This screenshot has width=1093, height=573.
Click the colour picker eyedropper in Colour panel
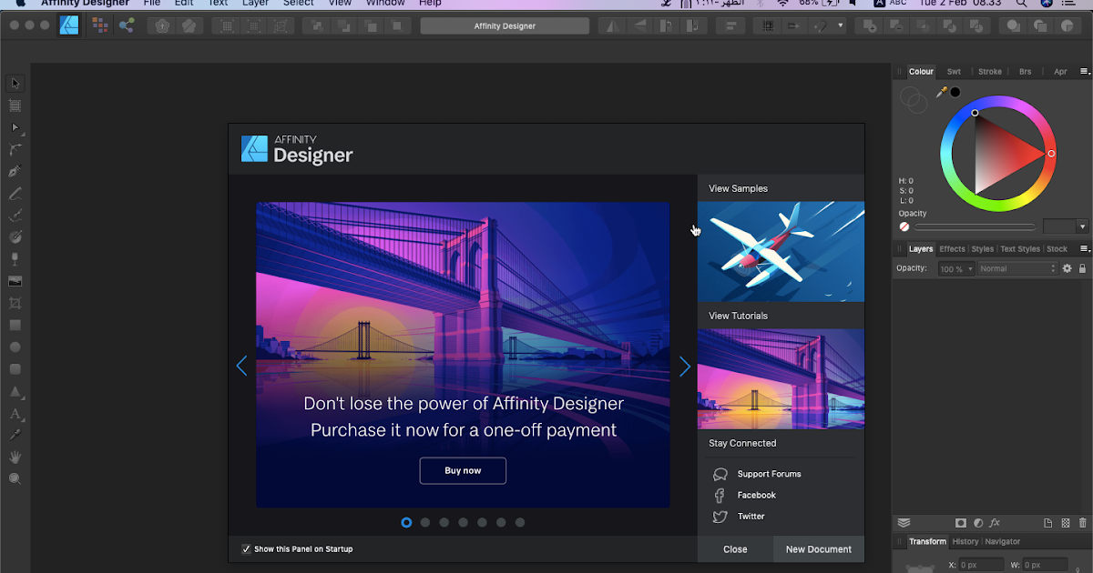(x=942, y=92)
